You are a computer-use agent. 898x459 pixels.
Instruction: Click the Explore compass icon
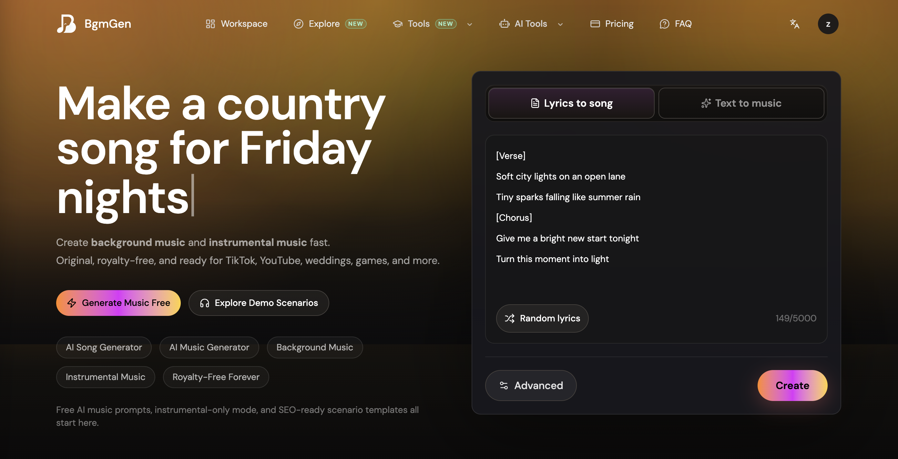tap(298, 24)
